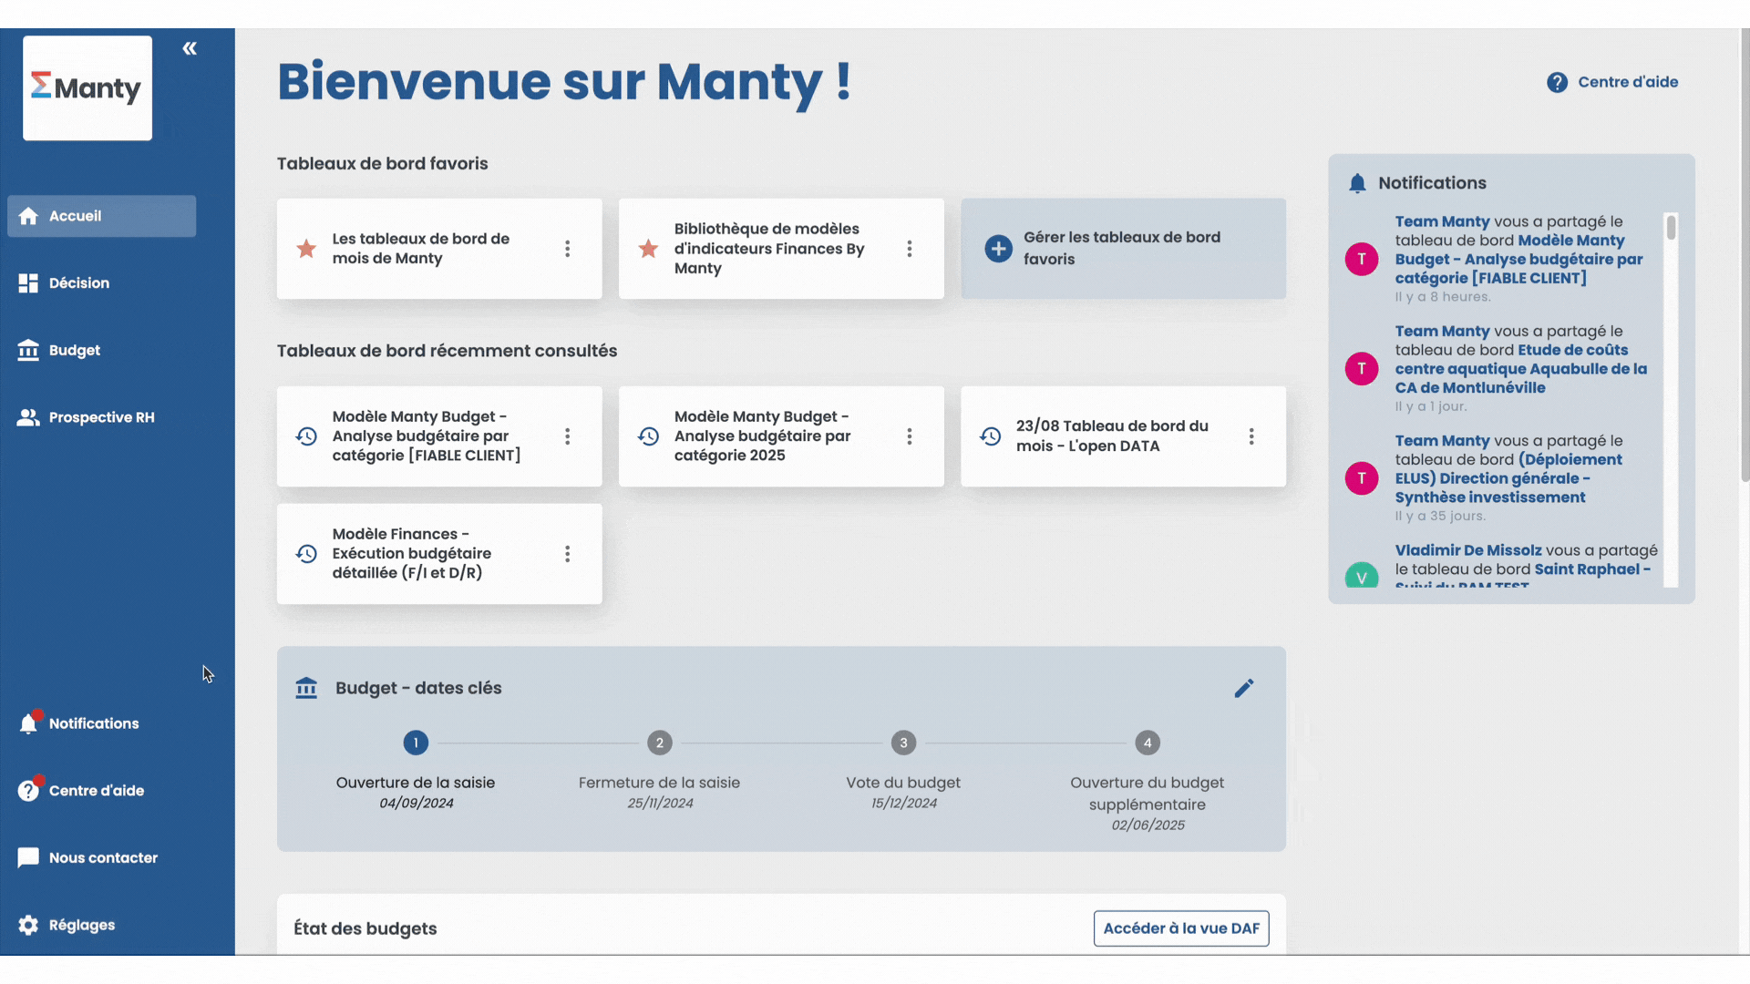The image size is (1750, 984).
Task: Click the sidebar Notifications bell icon
Action: coord(28,723)
